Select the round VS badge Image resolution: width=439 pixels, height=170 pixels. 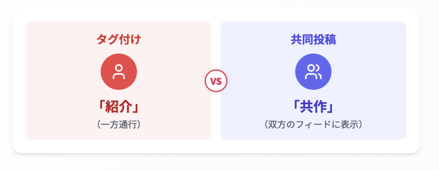pos(216,81)
